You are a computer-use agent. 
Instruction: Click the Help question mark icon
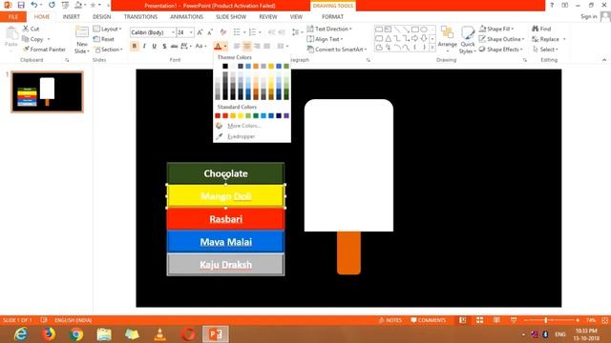tap(552, 5)
